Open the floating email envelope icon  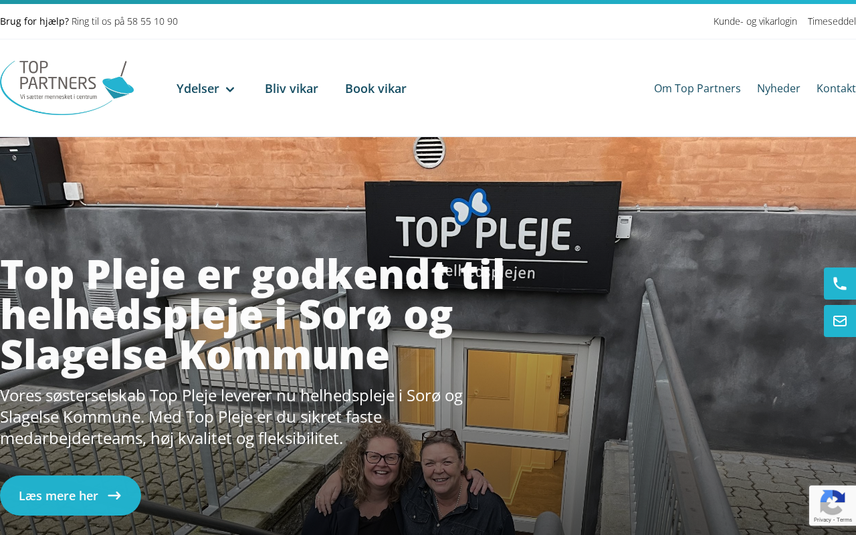(x=840, y=321)
